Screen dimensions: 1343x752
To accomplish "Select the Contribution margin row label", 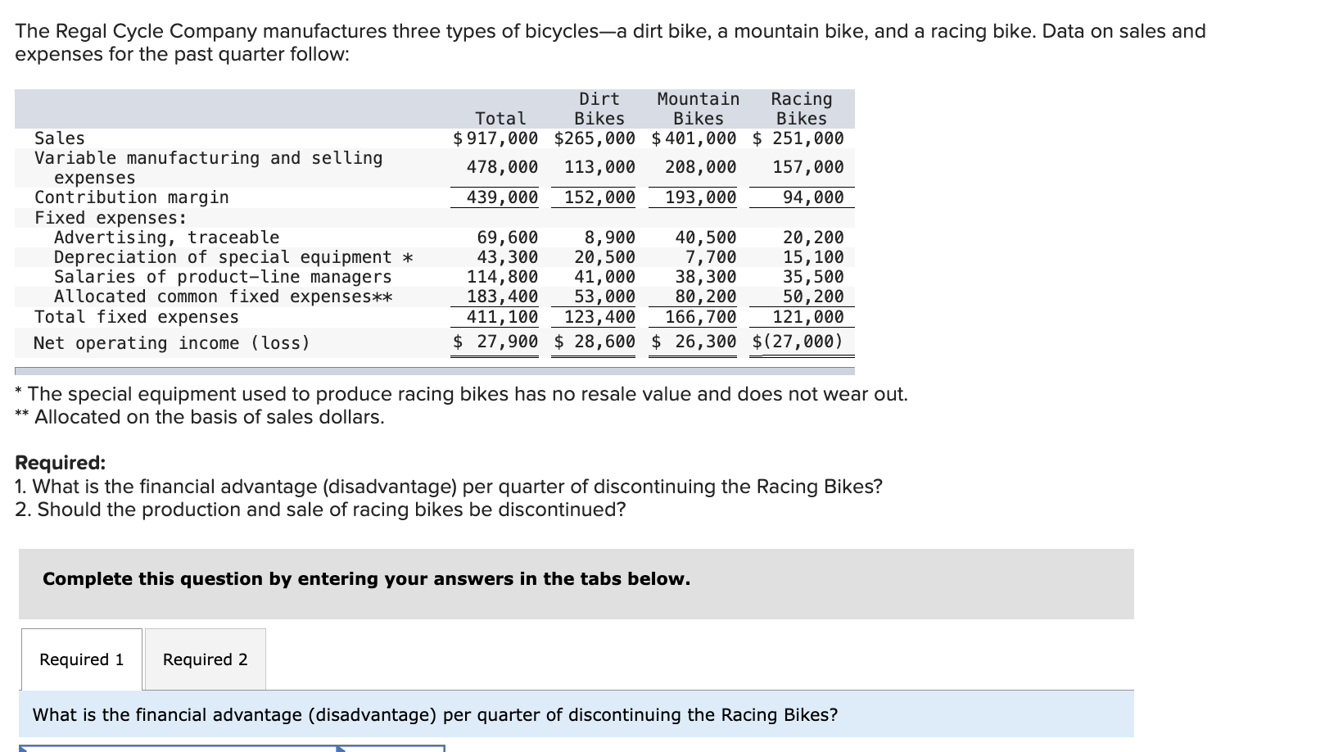I will click(131, 197).
